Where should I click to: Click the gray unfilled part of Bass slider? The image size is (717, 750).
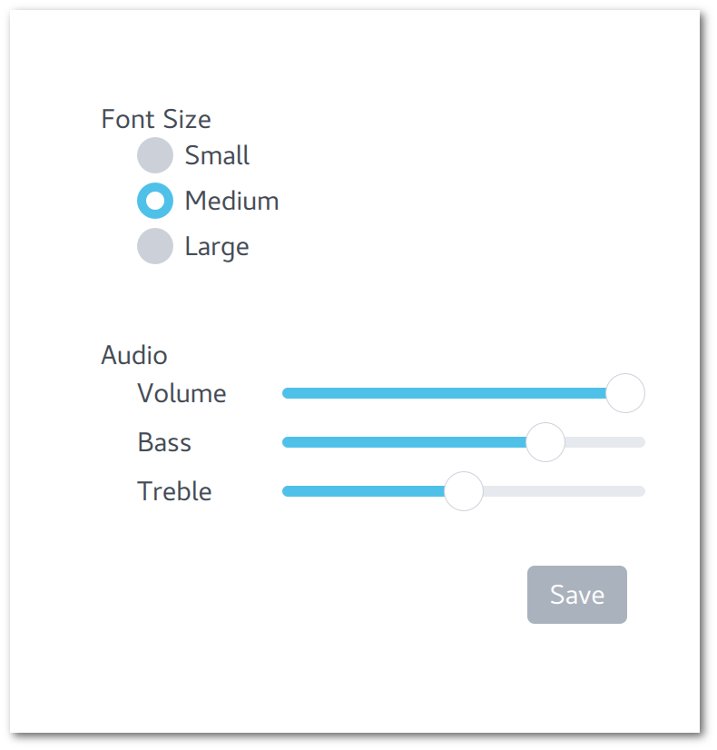pos(604,442)
